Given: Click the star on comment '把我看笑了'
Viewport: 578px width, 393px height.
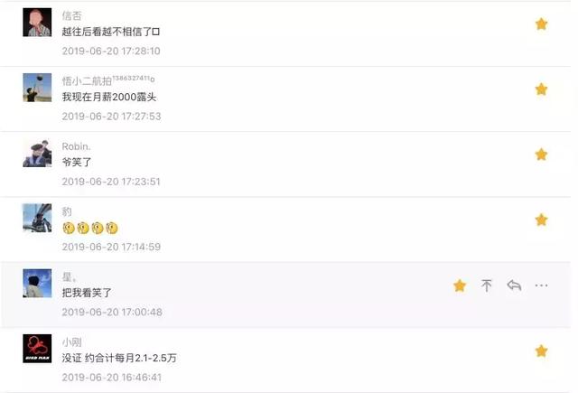Looking at the screenshot, I should (460, 285).
